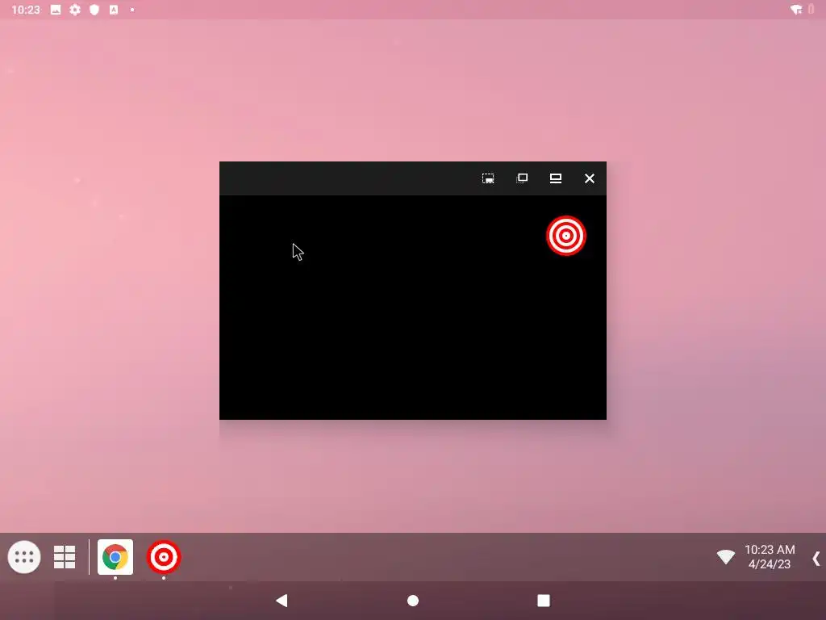Click the settings gear in status bar
Image resolution: width=826 pixels, height=620 pixels.
point(75,10)
